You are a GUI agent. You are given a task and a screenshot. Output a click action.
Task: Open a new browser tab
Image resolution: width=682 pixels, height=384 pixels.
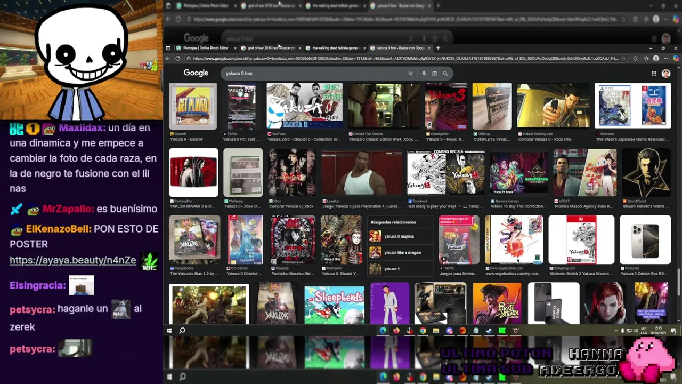(x=437, y=48)
